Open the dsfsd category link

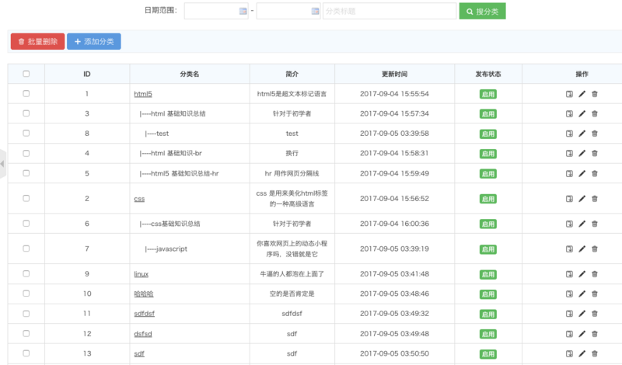143,334
